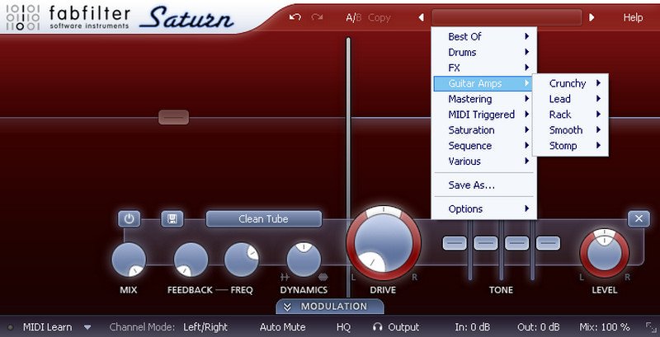This screenshot has width=660, height=337.
Task: Click the band save preset floppy icon
Action: point(172,219)
